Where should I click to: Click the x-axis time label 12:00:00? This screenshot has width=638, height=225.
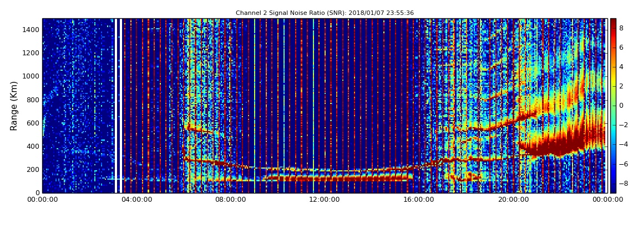(x=325, y=200)
